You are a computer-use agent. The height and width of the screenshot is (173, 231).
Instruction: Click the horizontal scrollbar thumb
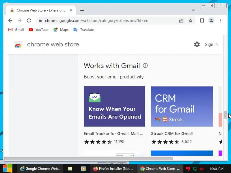pyautogui.click(x=89, y=159)
